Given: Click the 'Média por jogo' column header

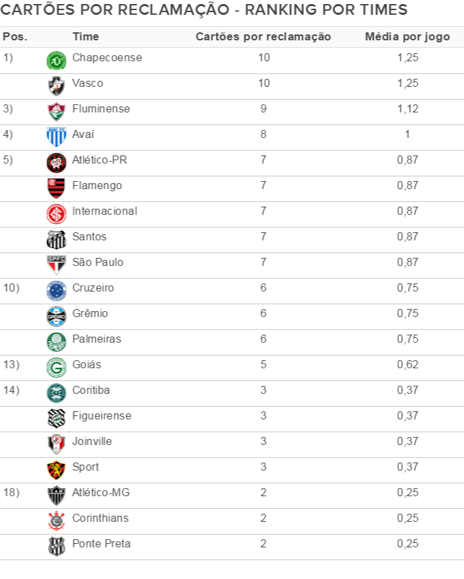Looking at the screenshot, I should click(407, 36).
